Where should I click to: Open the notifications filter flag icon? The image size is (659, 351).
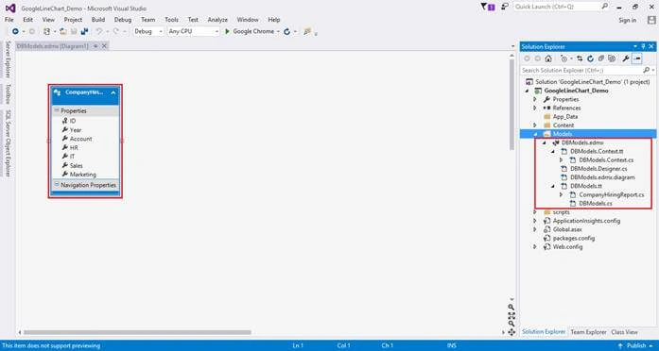click(x=488, y=7)
